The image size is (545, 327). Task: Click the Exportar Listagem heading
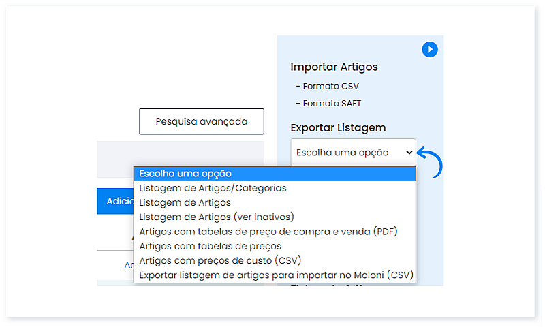click(338, 127)
